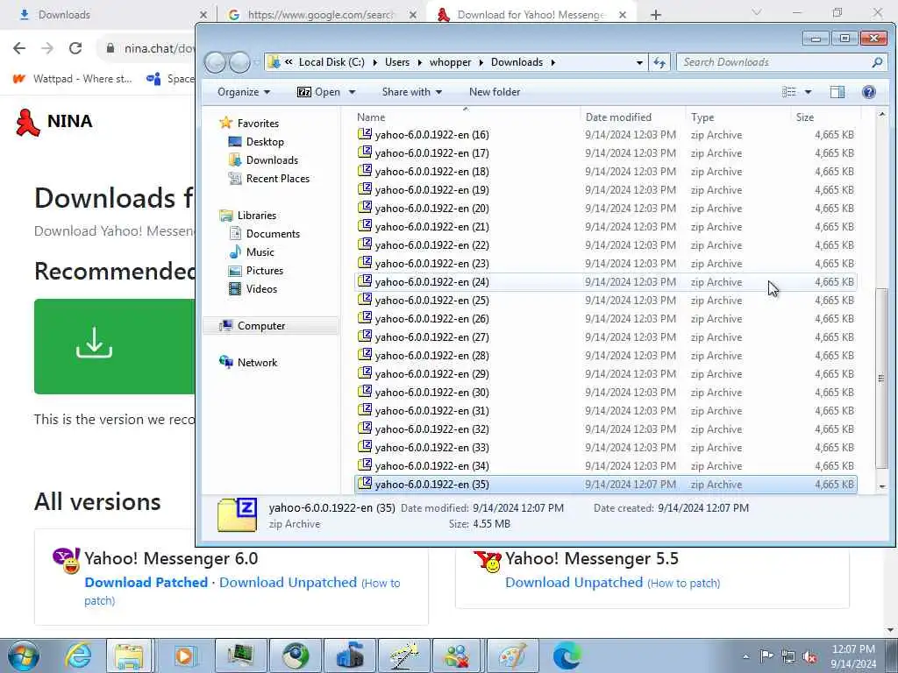Select Downloads under Favorites

[272, 160]
